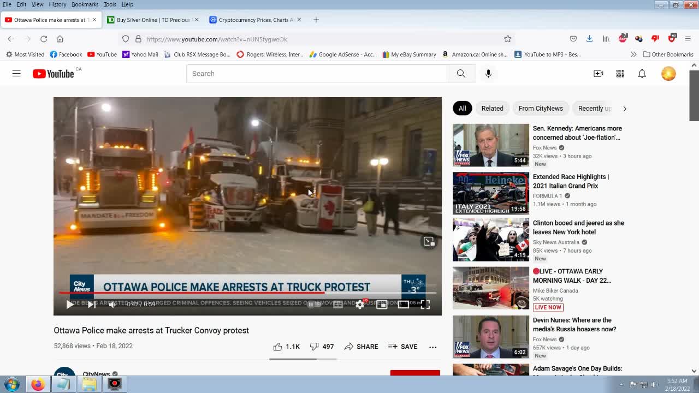
Task: Play the video
Action: (70, 305)
